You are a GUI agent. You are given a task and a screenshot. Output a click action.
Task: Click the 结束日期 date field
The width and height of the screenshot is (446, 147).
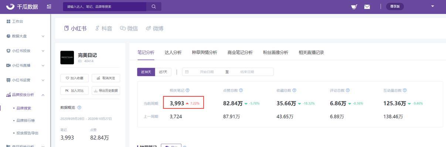click(247, 72)
